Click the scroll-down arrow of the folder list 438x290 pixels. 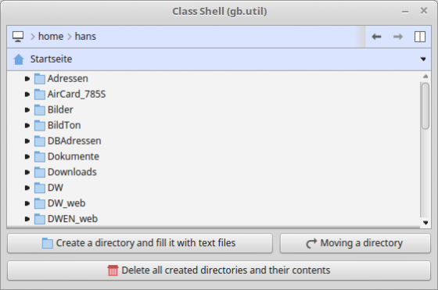pyautogui.click(x=425, y=223)
